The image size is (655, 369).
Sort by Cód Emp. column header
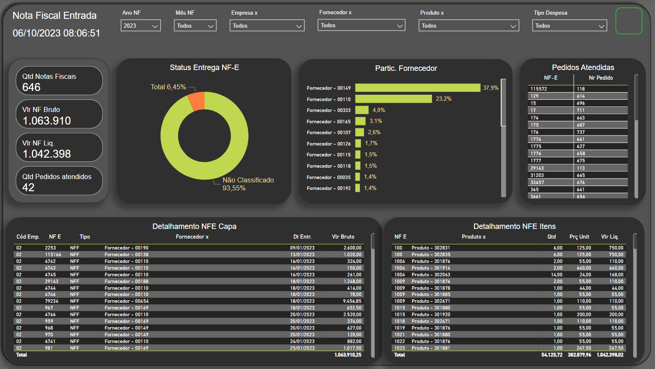pos(28,237)
